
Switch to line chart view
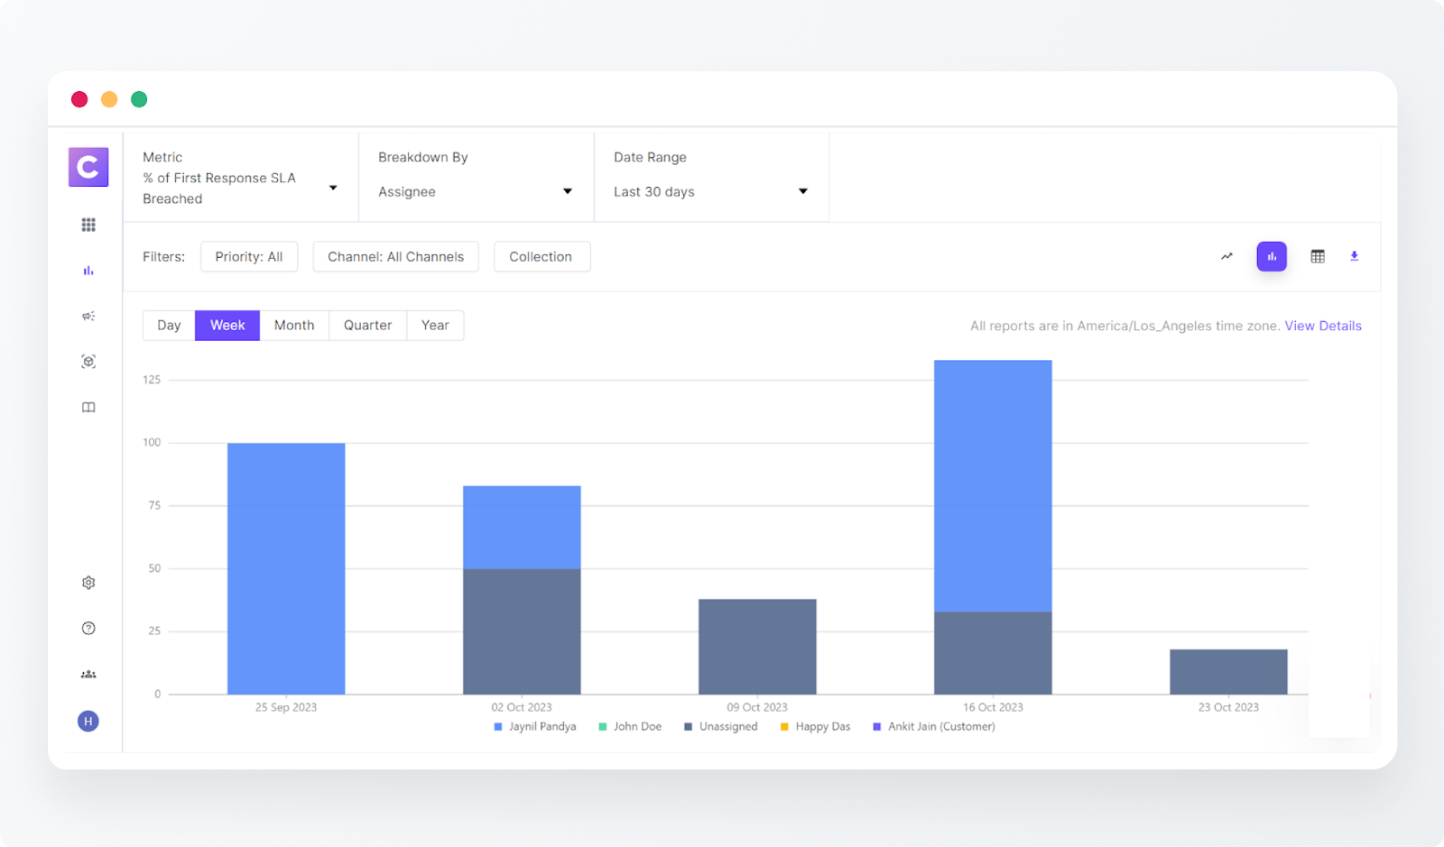pos(1226,256)
